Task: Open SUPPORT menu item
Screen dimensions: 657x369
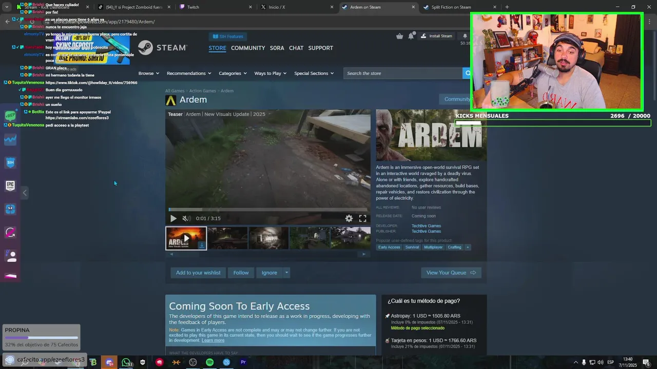Action: click(x=320, y=48)
